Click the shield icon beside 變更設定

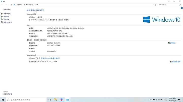(x=169, y=43)
